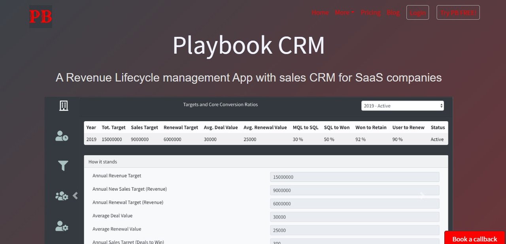Click Annual Revenue Target field 15000000
Viewport: 506px width, 244px height.
pos(355,177)
